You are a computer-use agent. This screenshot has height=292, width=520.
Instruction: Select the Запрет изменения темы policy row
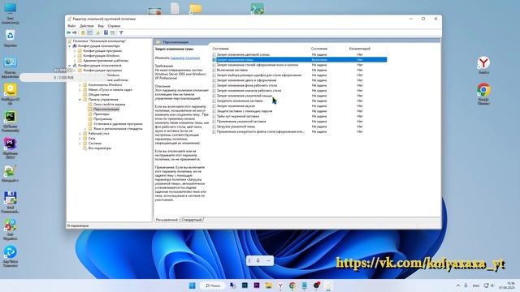(x=300, y=59)
